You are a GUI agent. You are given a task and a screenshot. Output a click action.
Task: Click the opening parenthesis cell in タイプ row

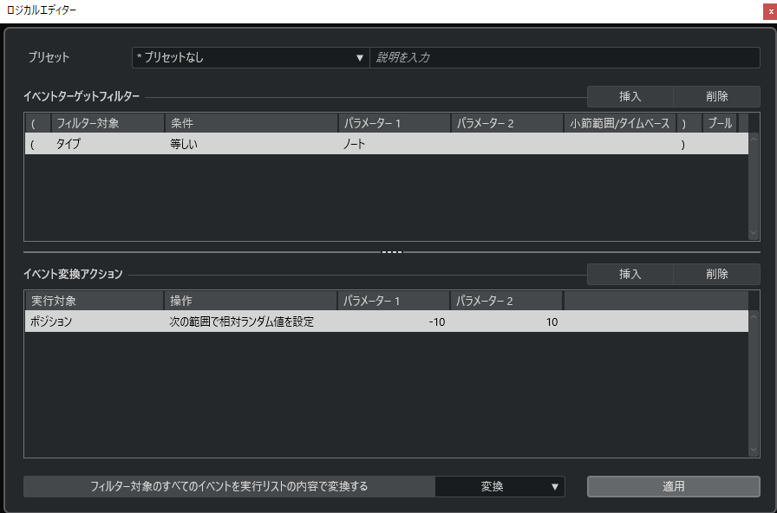(37, 144)
